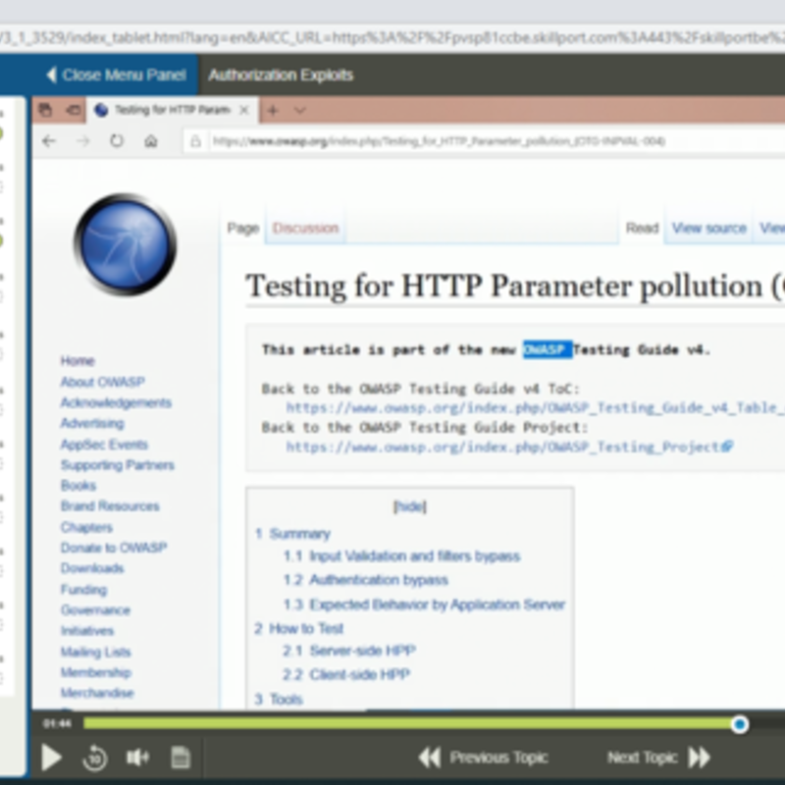Viewport: 785px width, 785px height.
Task: Rewind 10 seconds icon
Action: [94, 758]
